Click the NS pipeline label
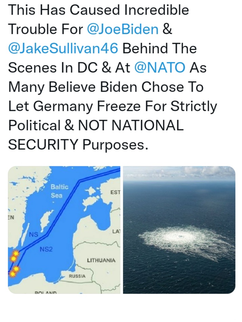This screenshot has width=242, height=322. (33, 234)
